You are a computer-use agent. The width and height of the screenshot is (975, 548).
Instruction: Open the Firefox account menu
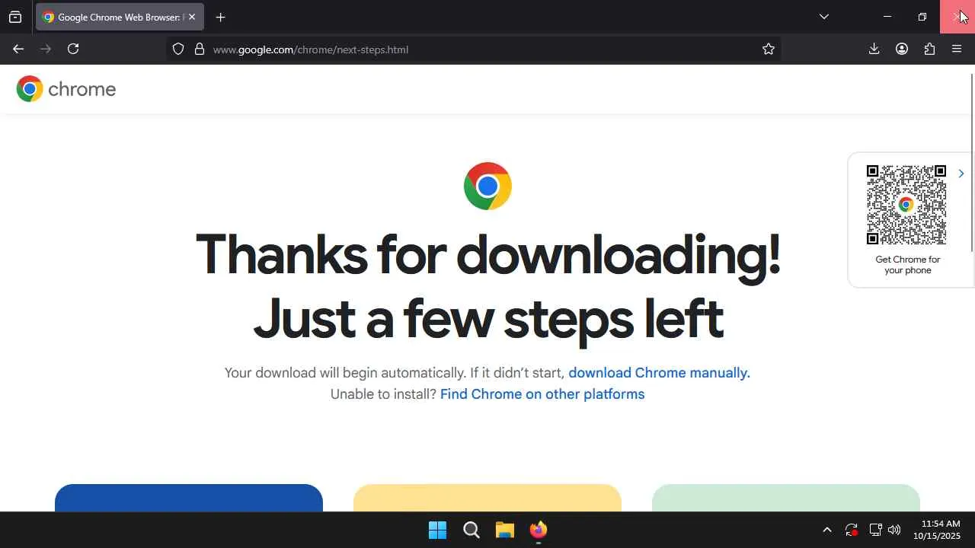coord(902,49)
